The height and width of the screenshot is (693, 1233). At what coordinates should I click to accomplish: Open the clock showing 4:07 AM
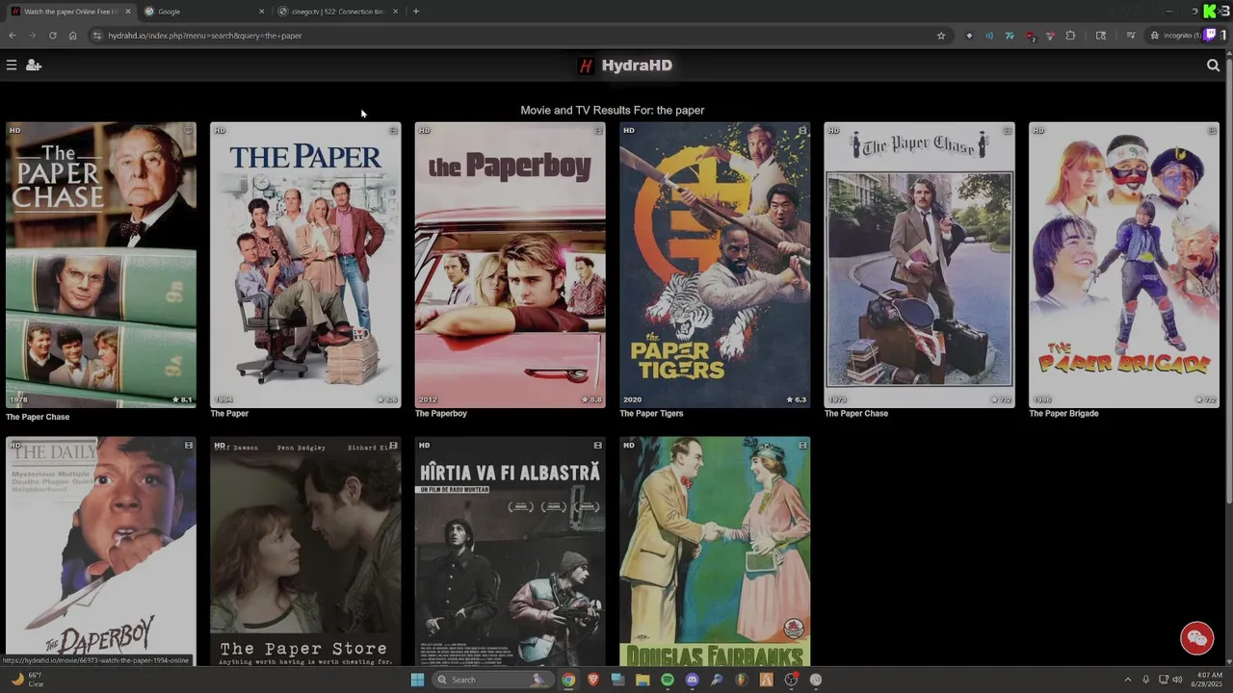1207,680
